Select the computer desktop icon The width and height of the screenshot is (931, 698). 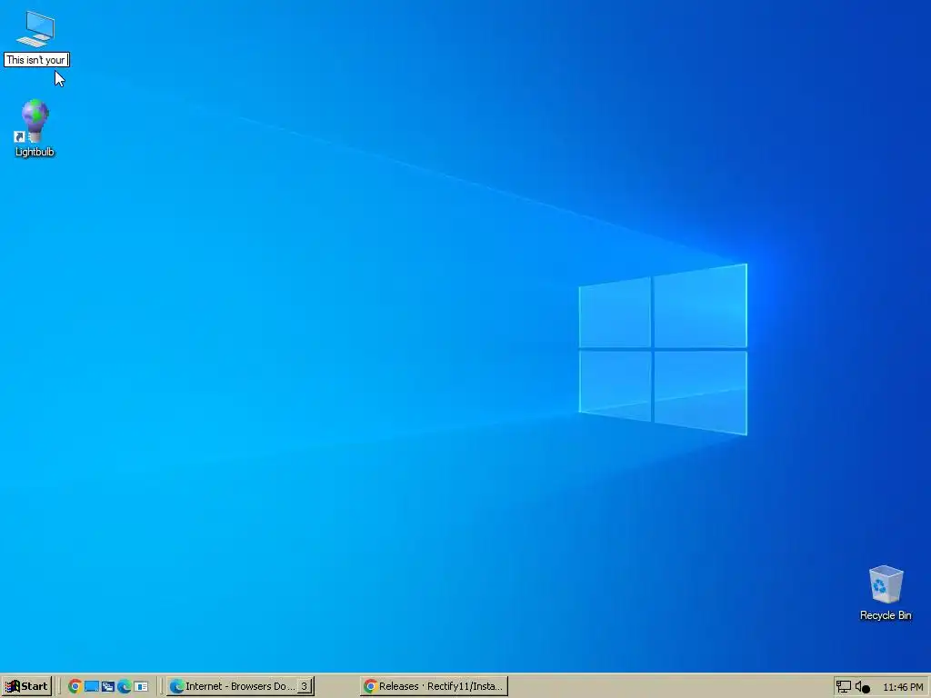pyautogui.click(x=36, y=29)
